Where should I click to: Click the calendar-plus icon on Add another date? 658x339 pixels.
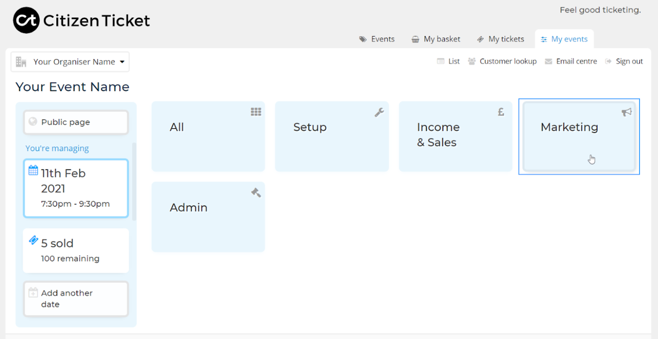[x=33, y=292]
